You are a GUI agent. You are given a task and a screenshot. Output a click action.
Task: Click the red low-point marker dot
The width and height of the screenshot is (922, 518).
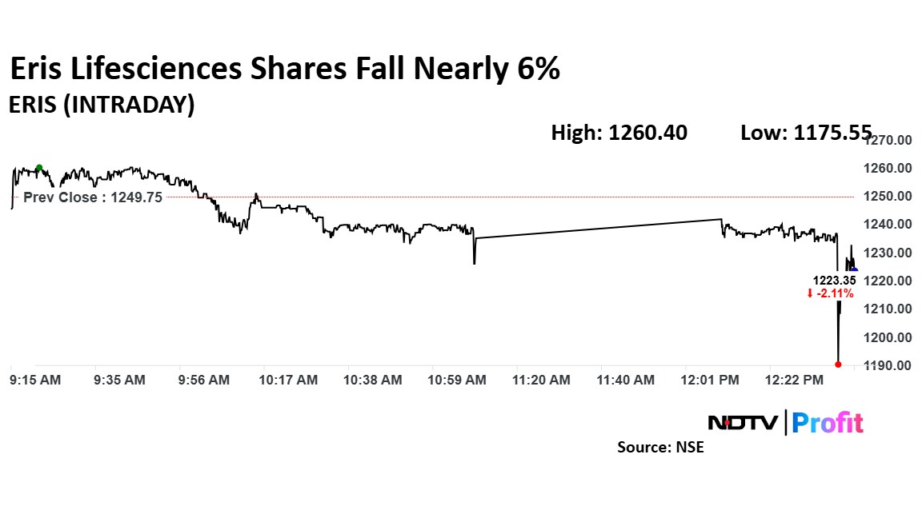pyautogui.click(x=838, y=365)
